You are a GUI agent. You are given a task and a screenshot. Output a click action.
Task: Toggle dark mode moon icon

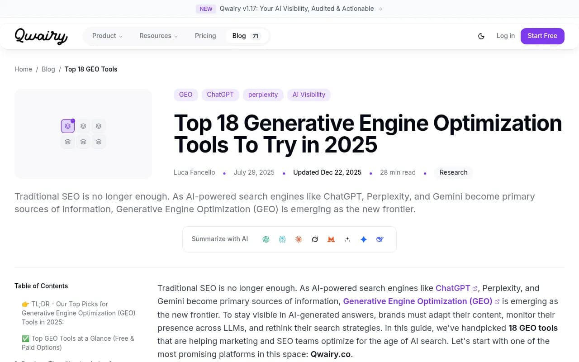481,36
